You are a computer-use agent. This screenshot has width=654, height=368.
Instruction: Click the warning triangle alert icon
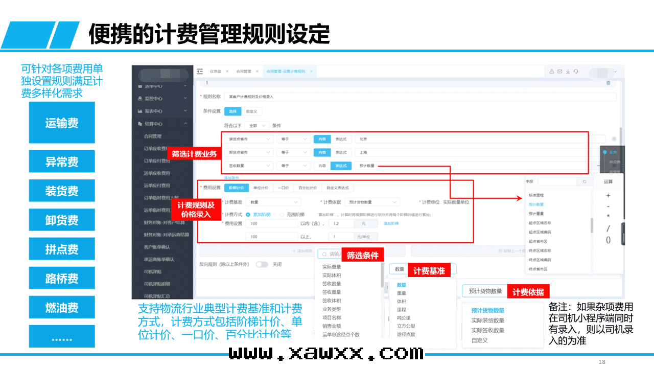(x=552, y=72)
